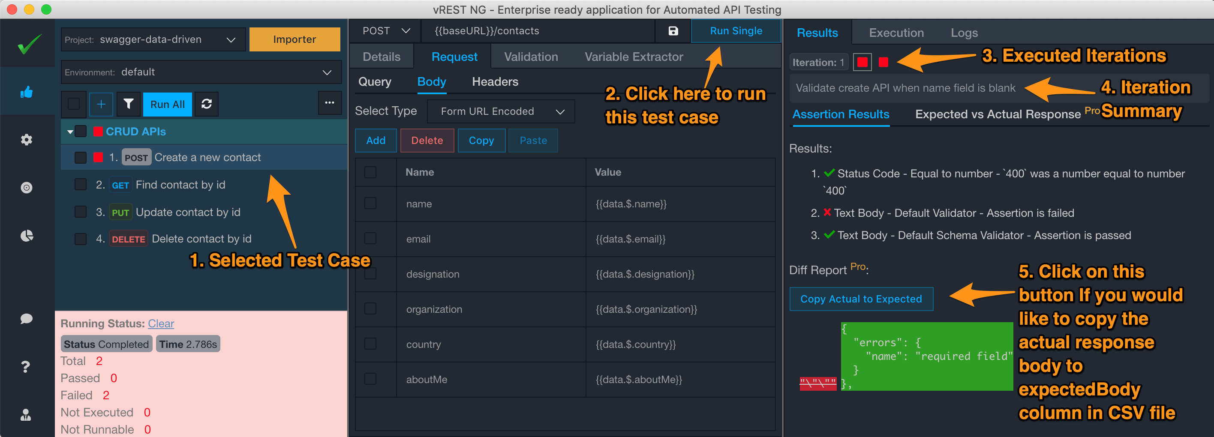The width and height of the screenshot is (1214, 437).
Task: Check the country parameter row checkbox
Action: click(x=370, y=344)
